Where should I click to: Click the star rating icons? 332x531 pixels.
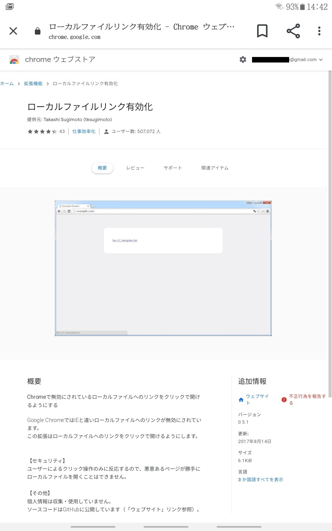point(42,132)
